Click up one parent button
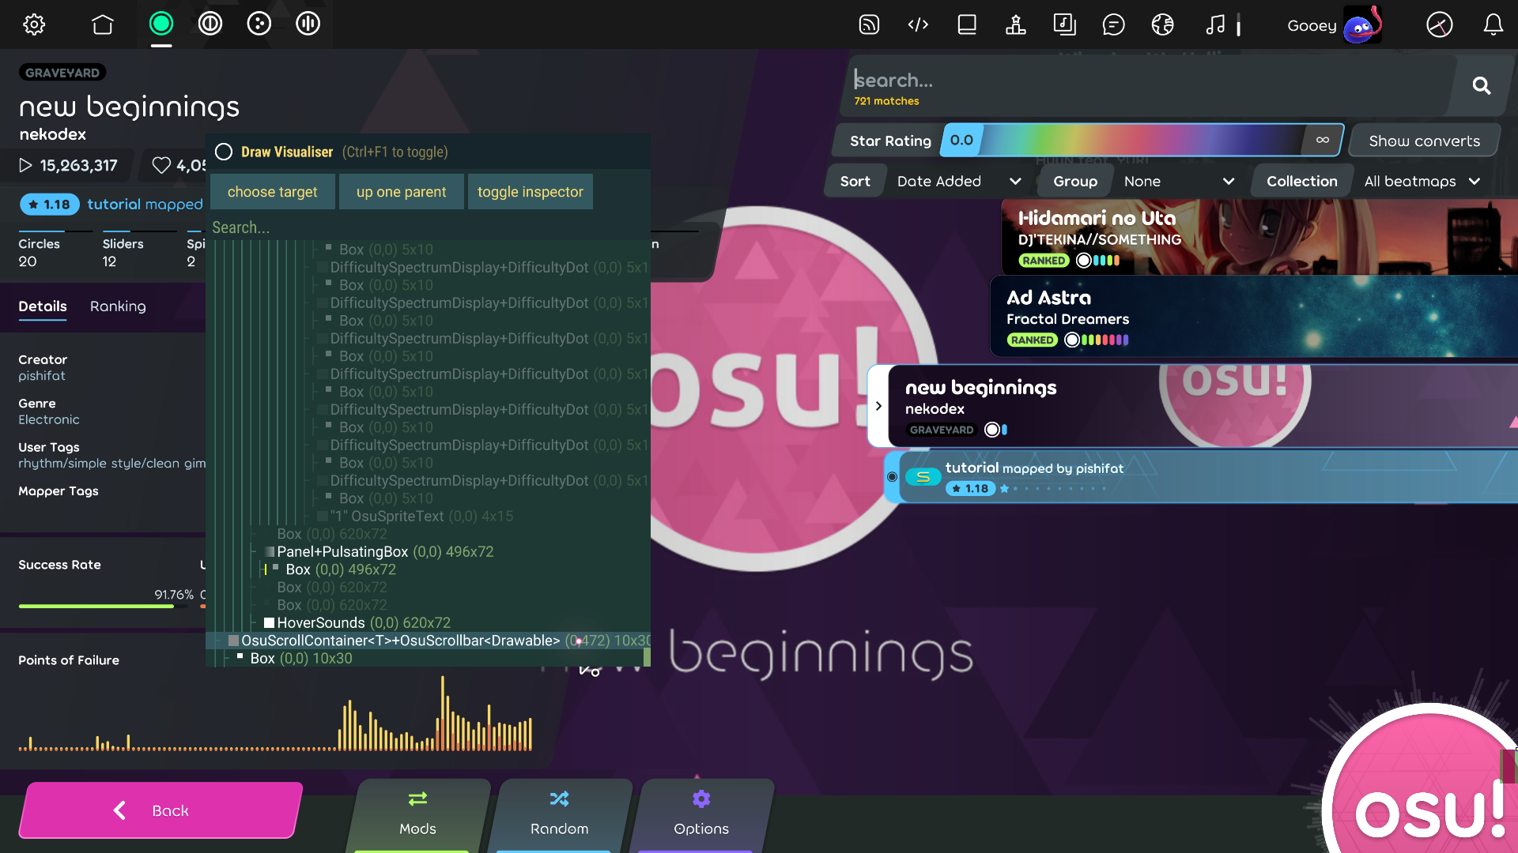1518x853 pixels. pyautogui.click(x=401, y=192)
